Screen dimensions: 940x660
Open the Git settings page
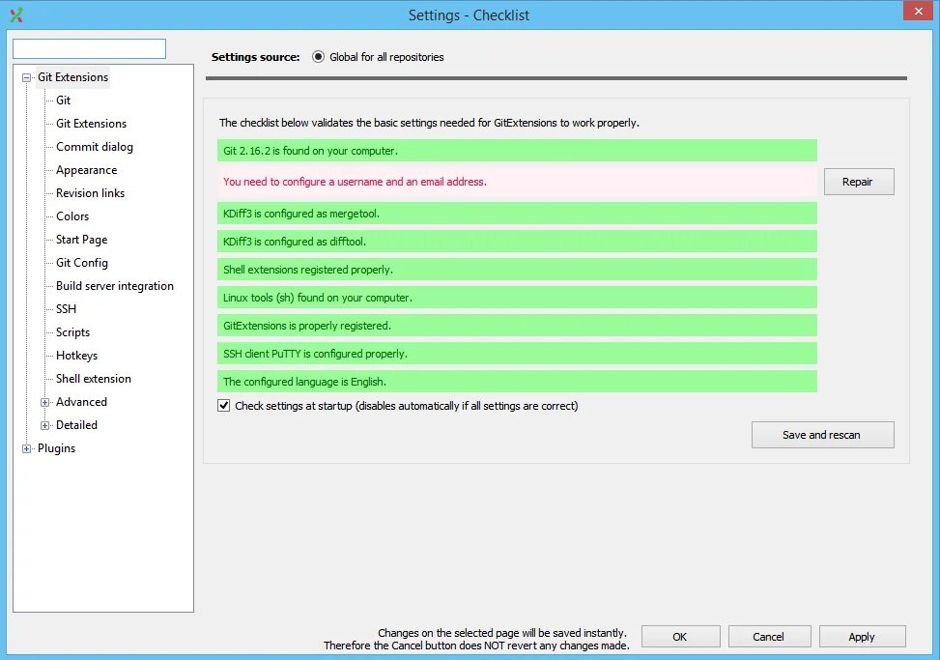[63, 100]
